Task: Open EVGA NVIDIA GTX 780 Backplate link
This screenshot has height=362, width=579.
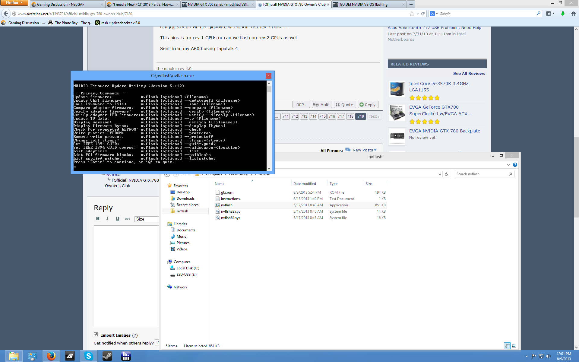Action: (x=445, y=131)
